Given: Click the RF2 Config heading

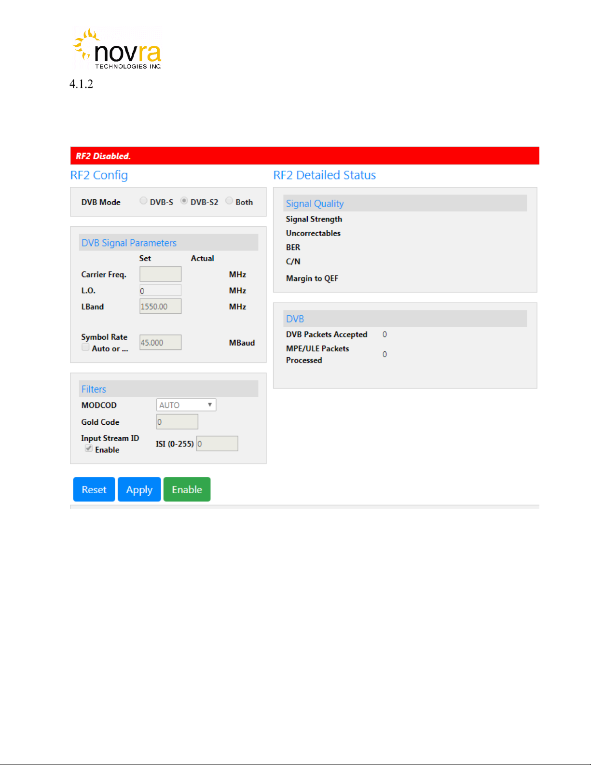Looking at the screenshot, I should [99, 175].
